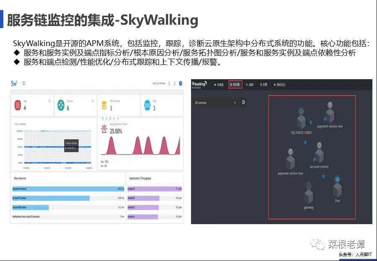This screenshot has height=261, width=377.
Task: Click the projectD bar in Application Throughput
Action: pyautogui.click(x=155, y=189)
